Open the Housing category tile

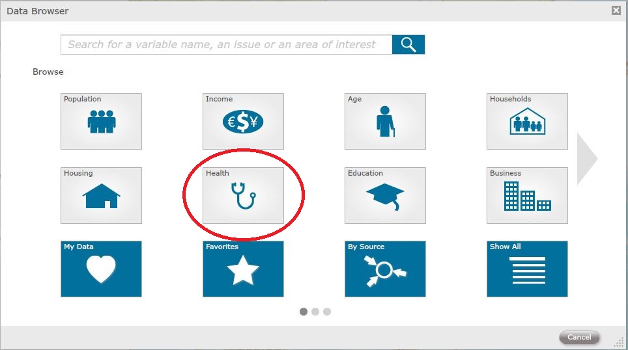pos(101,195)
